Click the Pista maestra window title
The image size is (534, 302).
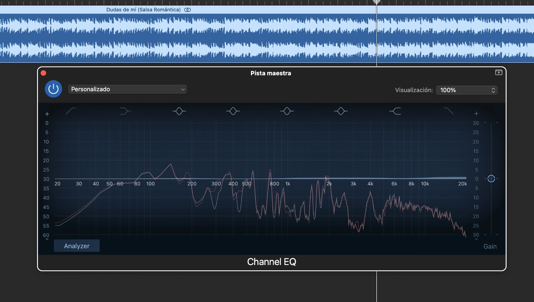tap(271, 73)
